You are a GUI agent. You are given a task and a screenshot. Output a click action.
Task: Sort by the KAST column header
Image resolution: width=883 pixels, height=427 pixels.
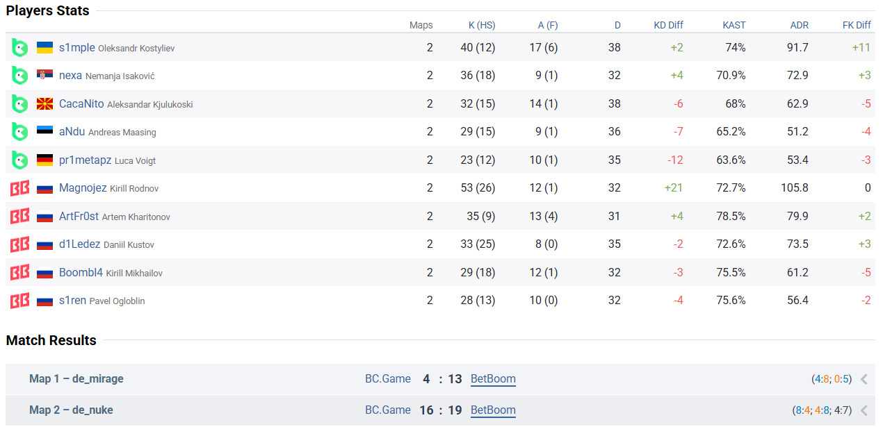tap(734, 25)
